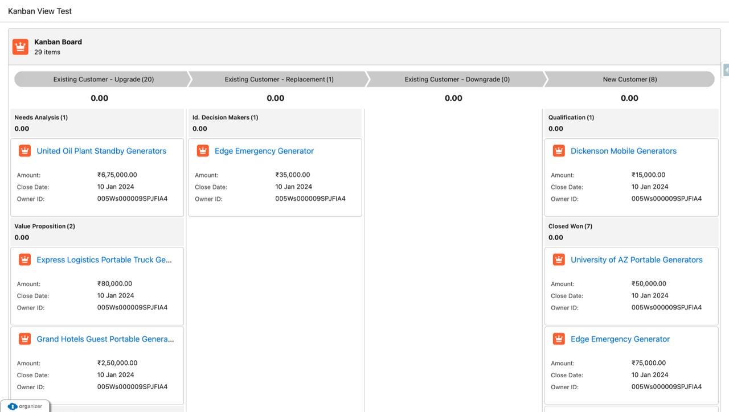The image size is (729, 412).
Task: Click the opportunity icon on Express Logistics card
Action: (24, 259)
